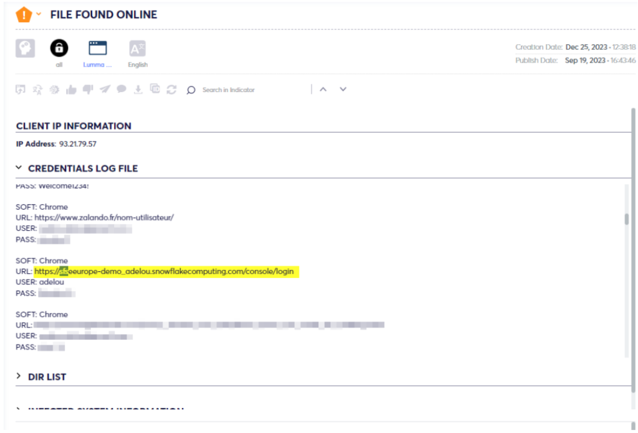The image size is (638, 433).
Task: Click the Lumma window icon
Action: pos(98,48)
